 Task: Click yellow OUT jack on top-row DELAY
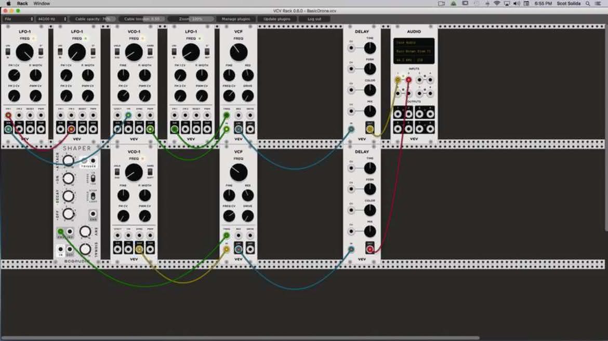point(370,129)
